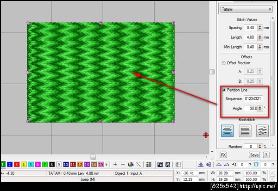This screenshot has width=278, height=191.
Task: Click the skew icon beside rotation field
Action: click(257, 165)
